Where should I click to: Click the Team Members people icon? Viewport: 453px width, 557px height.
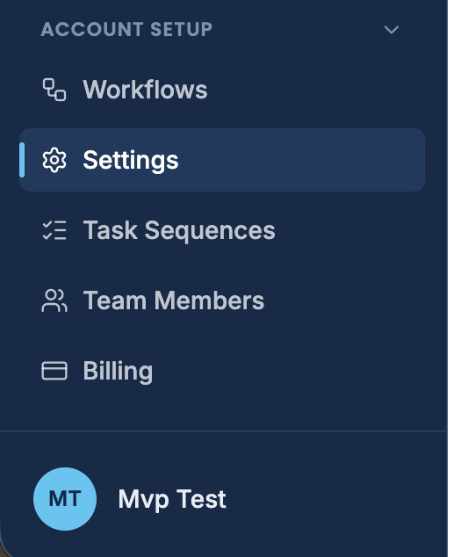(54, 300)
